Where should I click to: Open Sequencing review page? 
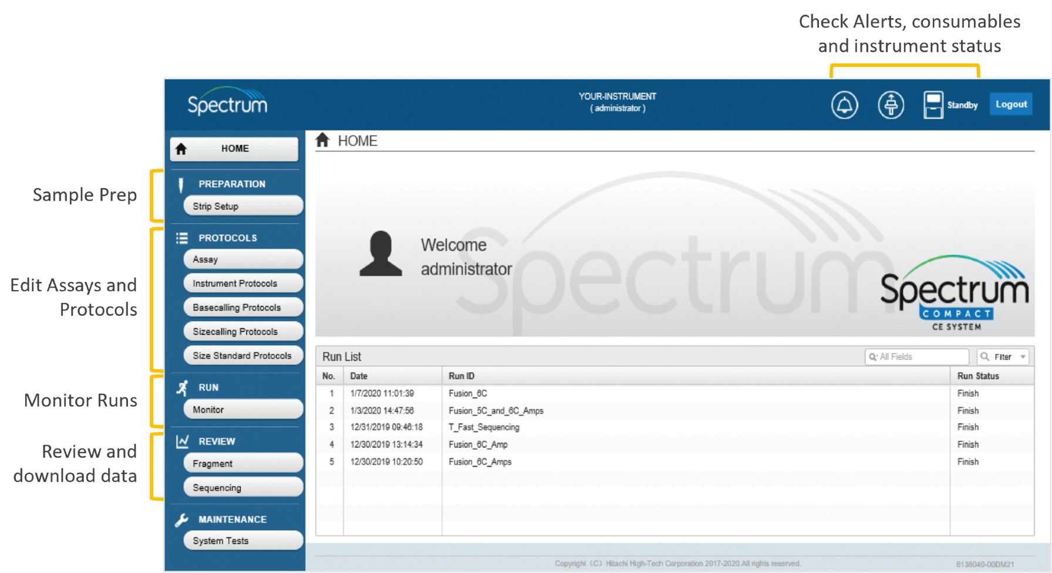click(x=243, y=488)
